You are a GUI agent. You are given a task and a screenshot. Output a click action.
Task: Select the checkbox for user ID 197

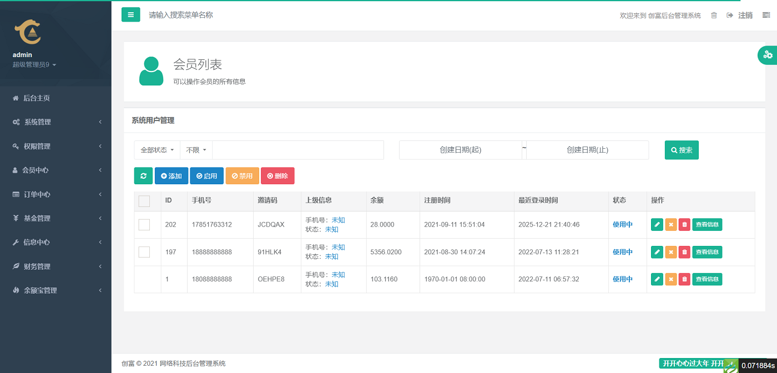click(x=144, y=251)
